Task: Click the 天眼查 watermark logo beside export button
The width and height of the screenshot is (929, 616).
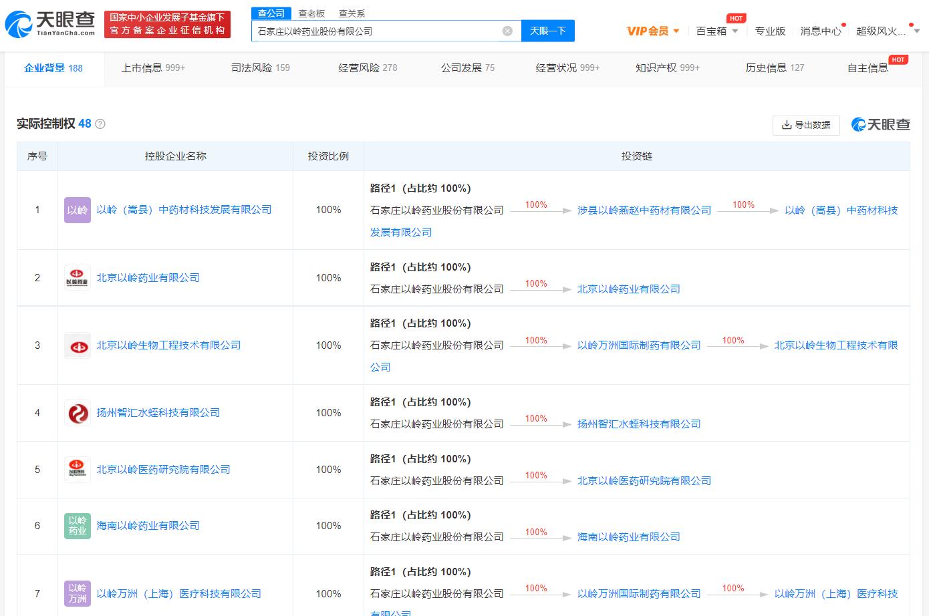Action: [x=880, y=125]
